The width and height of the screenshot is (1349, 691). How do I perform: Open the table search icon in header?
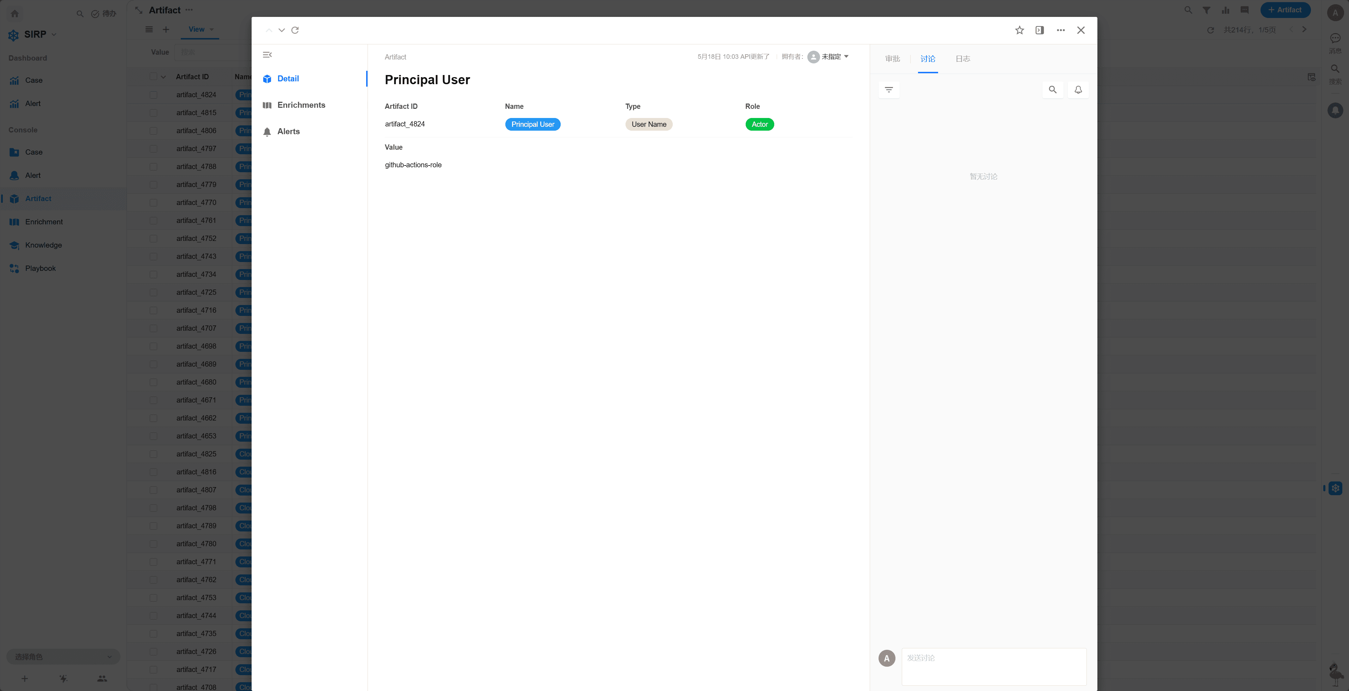1188,10
